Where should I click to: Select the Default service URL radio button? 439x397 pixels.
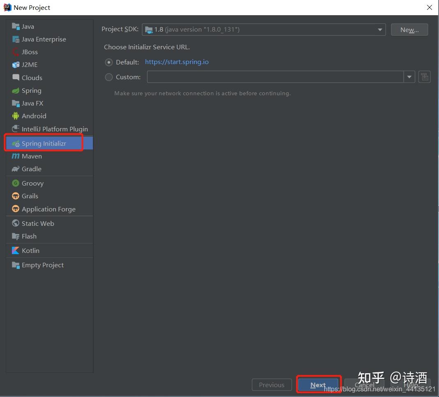tap(109, 62)
